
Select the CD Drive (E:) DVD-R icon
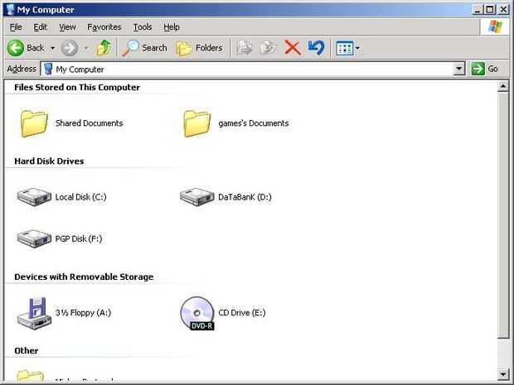(197, 313)
